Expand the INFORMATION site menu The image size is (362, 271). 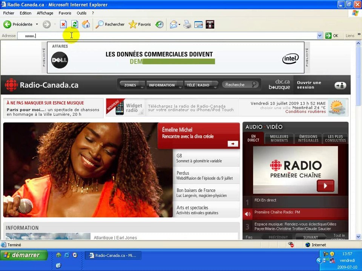pyautogui.click(x=164, y=85)
